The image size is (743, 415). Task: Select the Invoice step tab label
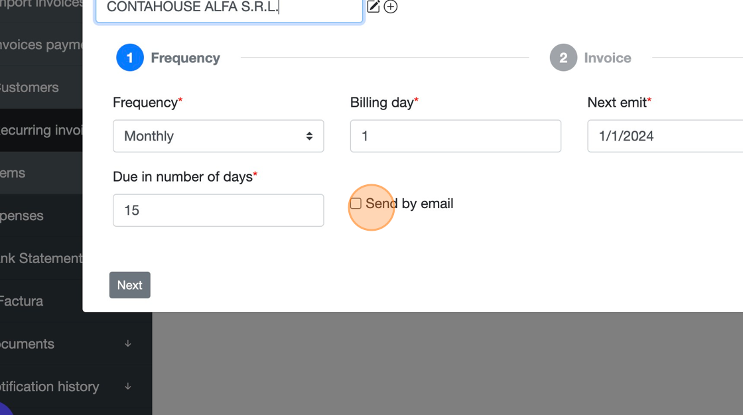pyautogui.click(x=607, y=58)
